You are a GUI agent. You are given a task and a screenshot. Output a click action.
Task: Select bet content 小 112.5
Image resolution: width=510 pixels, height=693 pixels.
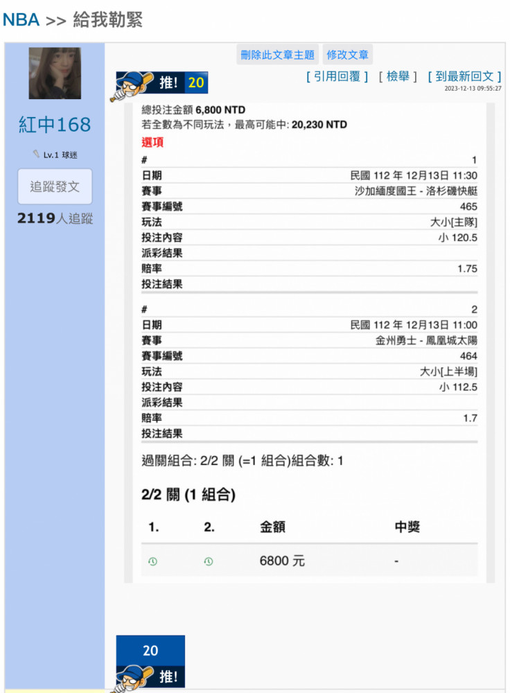pos(458,387)
